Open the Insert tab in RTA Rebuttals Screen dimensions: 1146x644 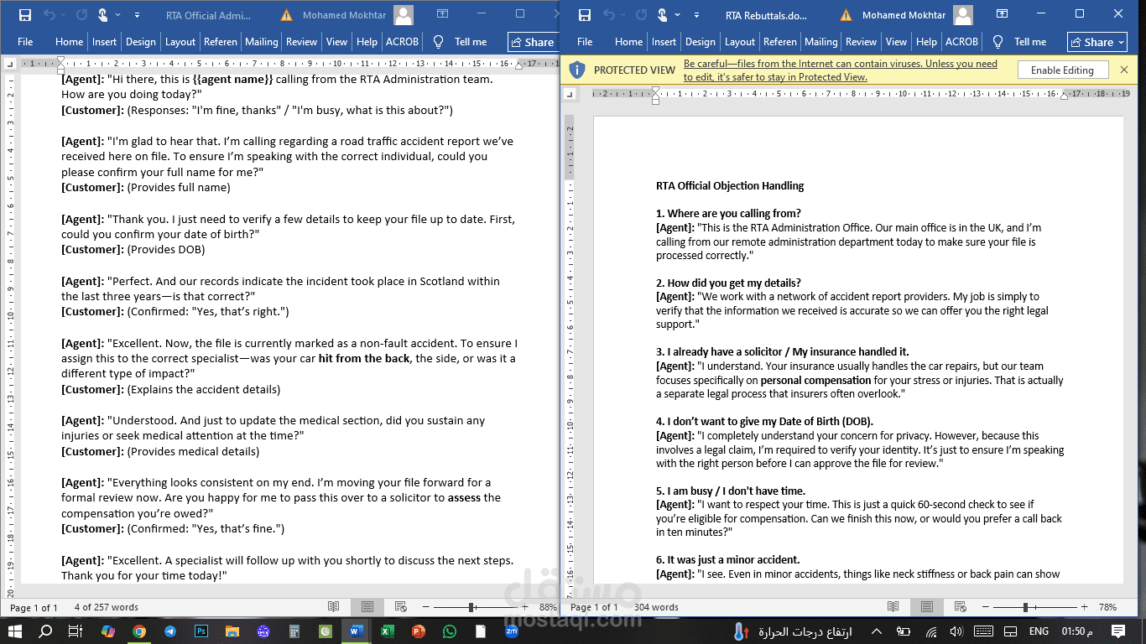[x=664, y=42]
